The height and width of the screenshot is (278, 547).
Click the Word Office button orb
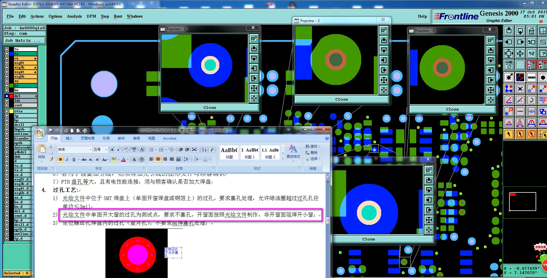click(40, 133)
